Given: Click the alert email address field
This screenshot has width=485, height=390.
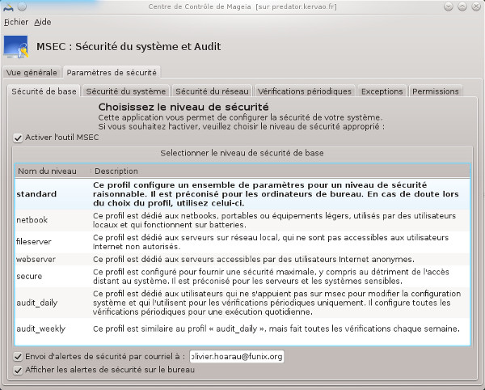Looking at the screenshot, I should (236, 356).
